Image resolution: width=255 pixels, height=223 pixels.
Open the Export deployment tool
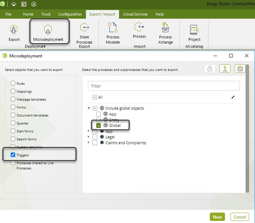click(14, 33)
